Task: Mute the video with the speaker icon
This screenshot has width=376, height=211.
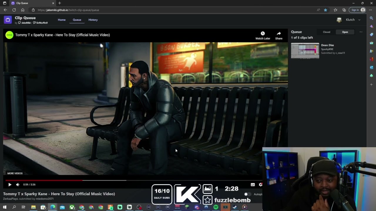Action: coord(18,185)
